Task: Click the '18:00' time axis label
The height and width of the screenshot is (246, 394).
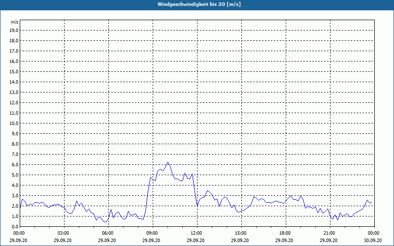Action: coord(286,233)
